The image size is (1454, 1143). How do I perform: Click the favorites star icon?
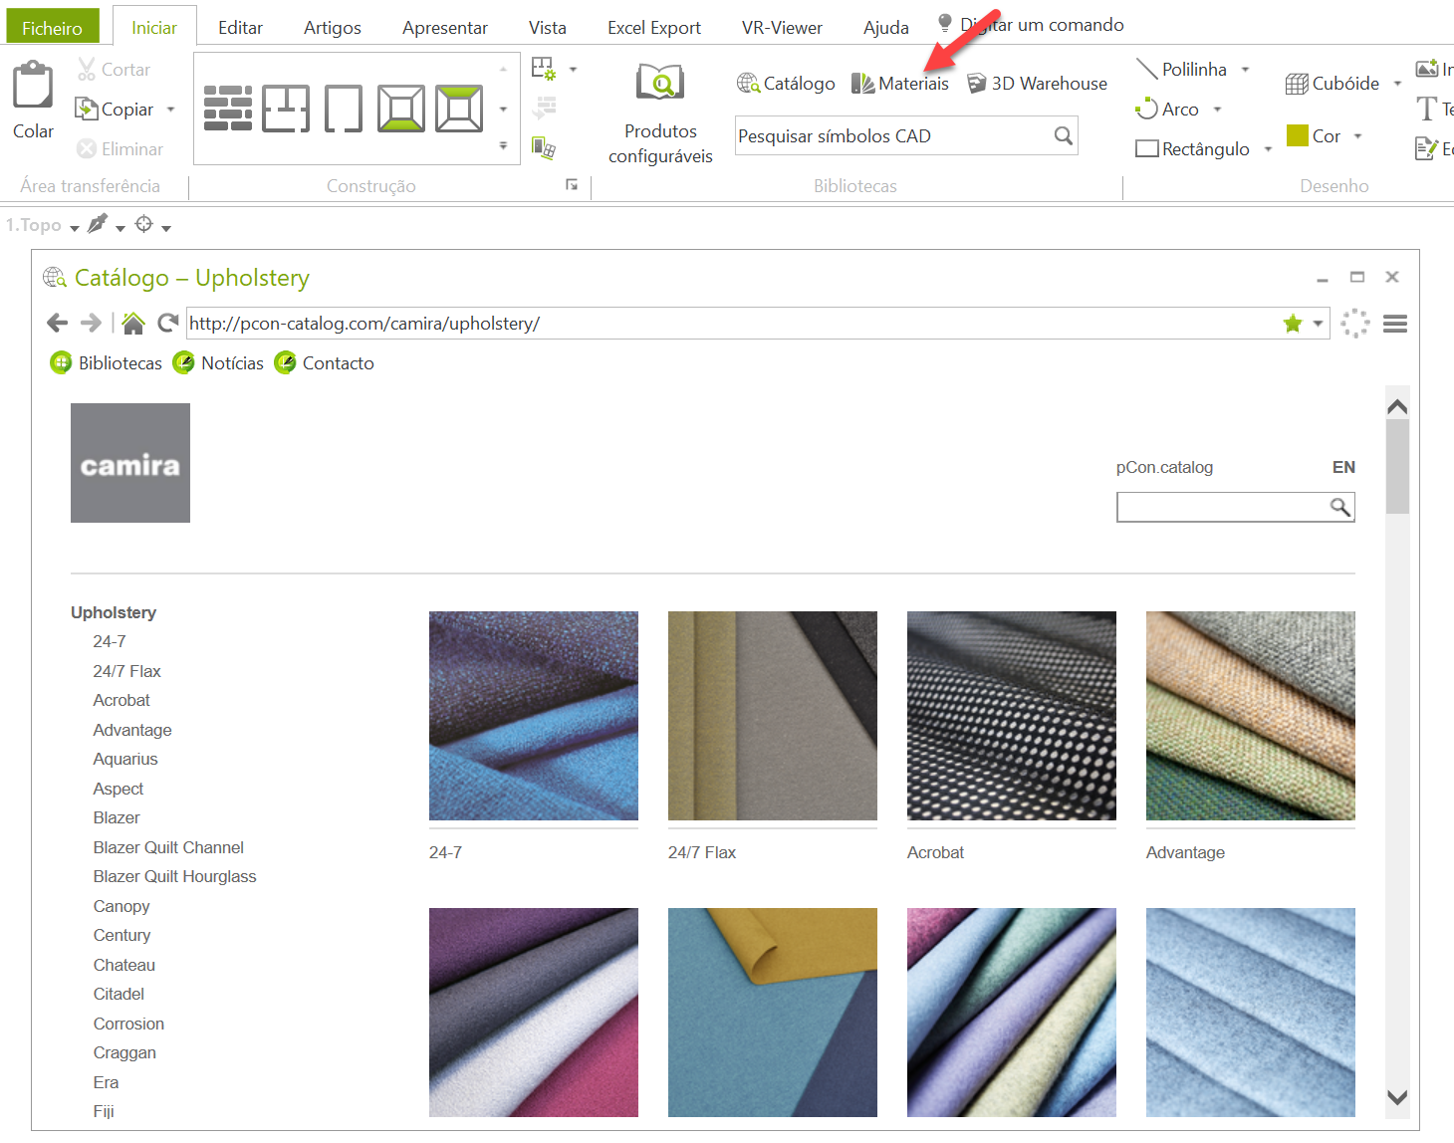click(x=1293, y=324)
